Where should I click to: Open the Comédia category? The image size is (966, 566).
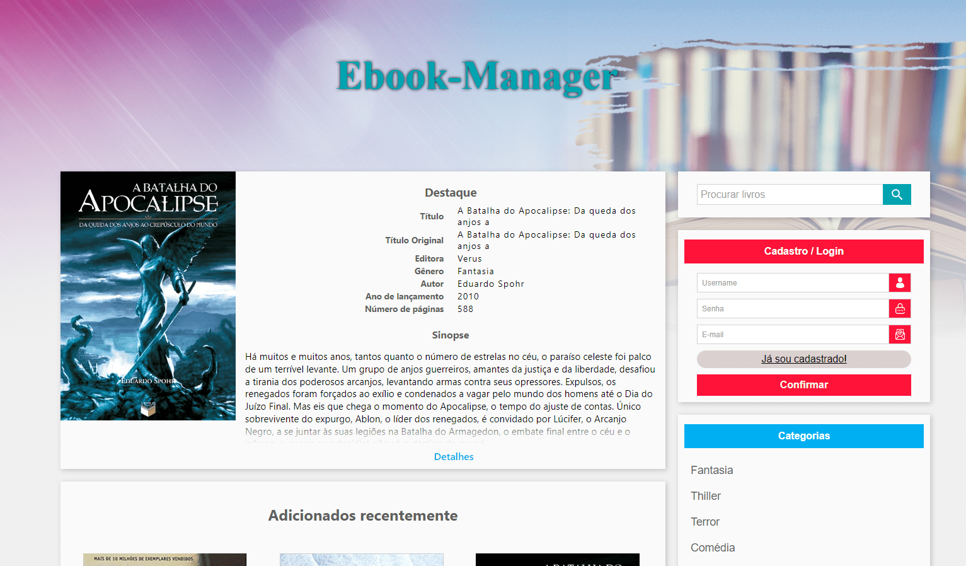(x=713, y=548)
